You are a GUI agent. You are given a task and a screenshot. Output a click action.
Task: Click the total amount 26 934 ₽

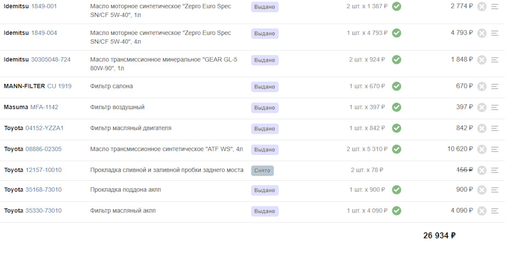point(439,236)
